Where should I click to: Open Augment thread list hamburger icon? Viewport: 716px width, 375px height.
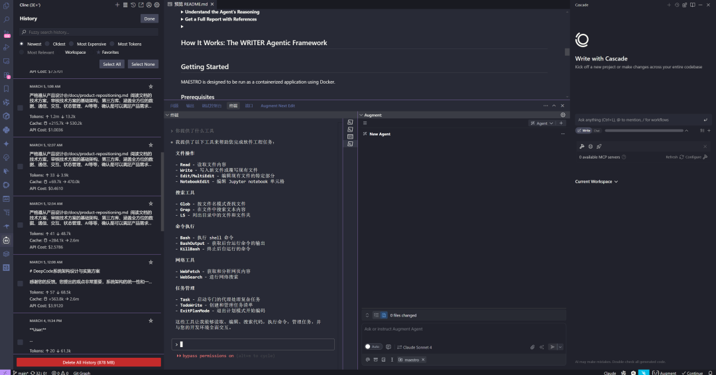coord(365,123)
